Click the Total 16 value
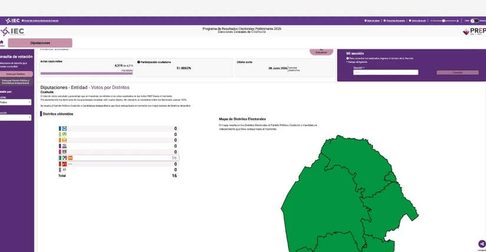 (x=174, y=175)
